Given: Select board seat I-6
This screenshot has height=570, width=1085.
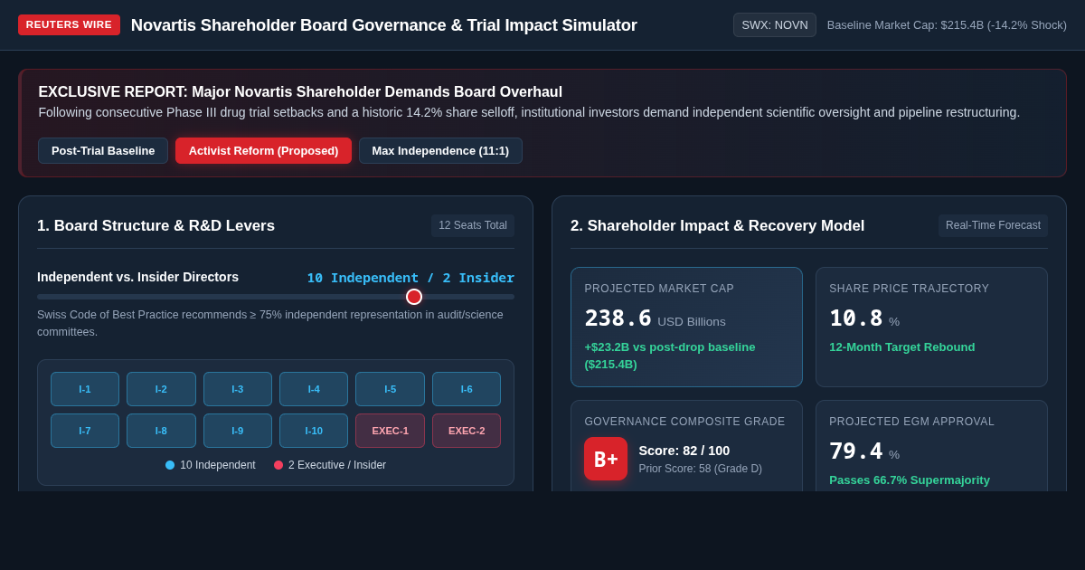Looking at the screenshot, I should (x=467, y=389).
